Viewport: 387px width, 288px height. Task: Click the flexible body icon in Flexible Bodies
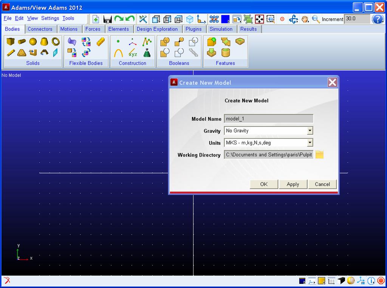click(x=72, y=42)
